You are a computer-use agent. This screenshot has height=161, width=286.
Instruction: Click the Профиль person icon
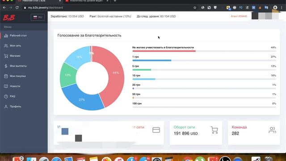6,106
